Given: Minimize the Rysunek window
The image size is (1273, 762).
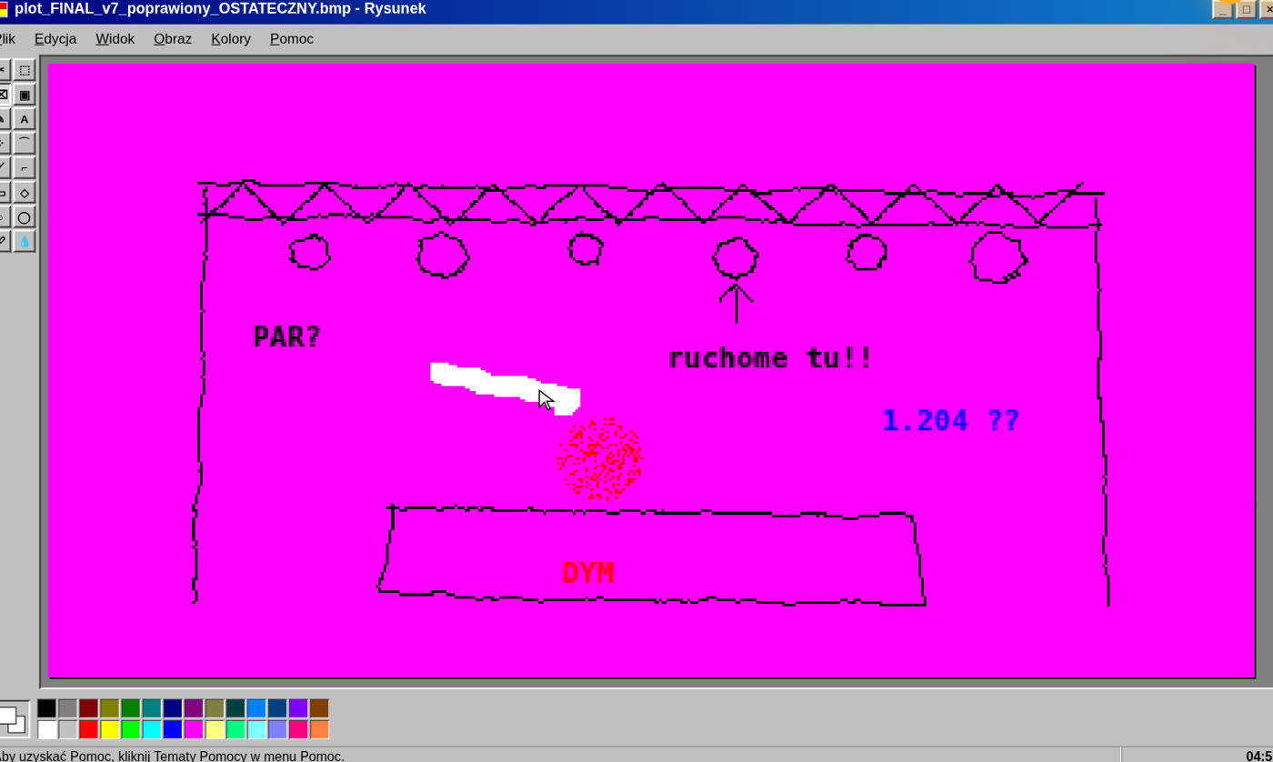Looking at the screenshot, I should [x=1223, y=9].
